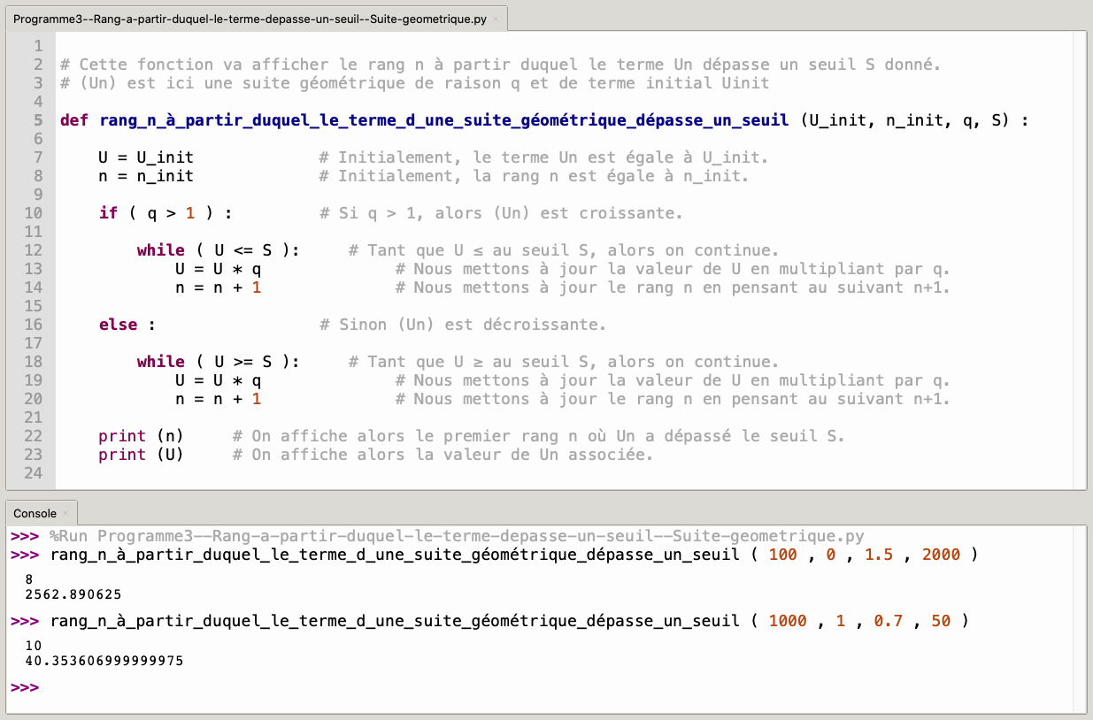The width and height of the screenshot is (1093, 720).
Task: Click the function name on the def line
Action: (443, 120)
